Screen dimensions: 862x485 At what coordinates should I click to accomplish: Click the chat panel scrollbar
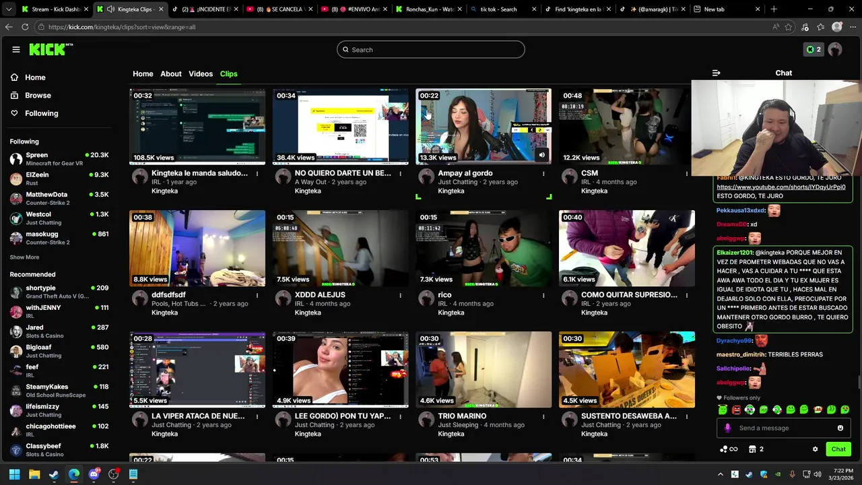(859, 382)
